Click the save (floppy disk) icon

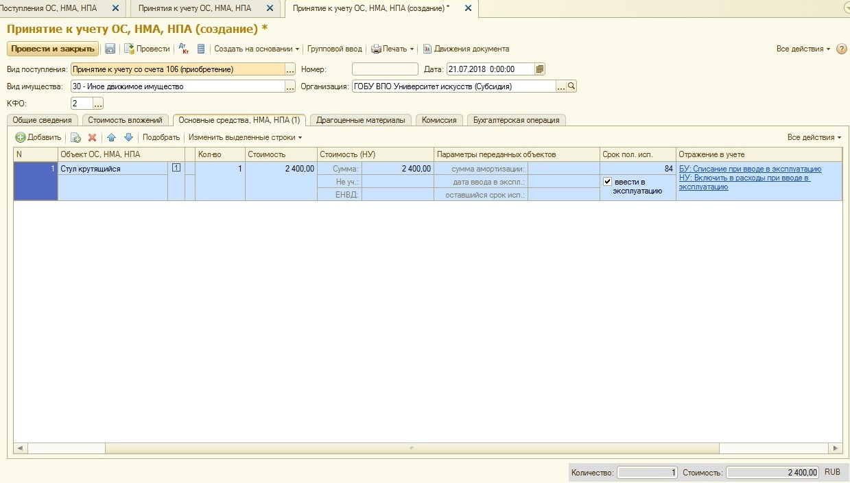[x=110, y=49]
